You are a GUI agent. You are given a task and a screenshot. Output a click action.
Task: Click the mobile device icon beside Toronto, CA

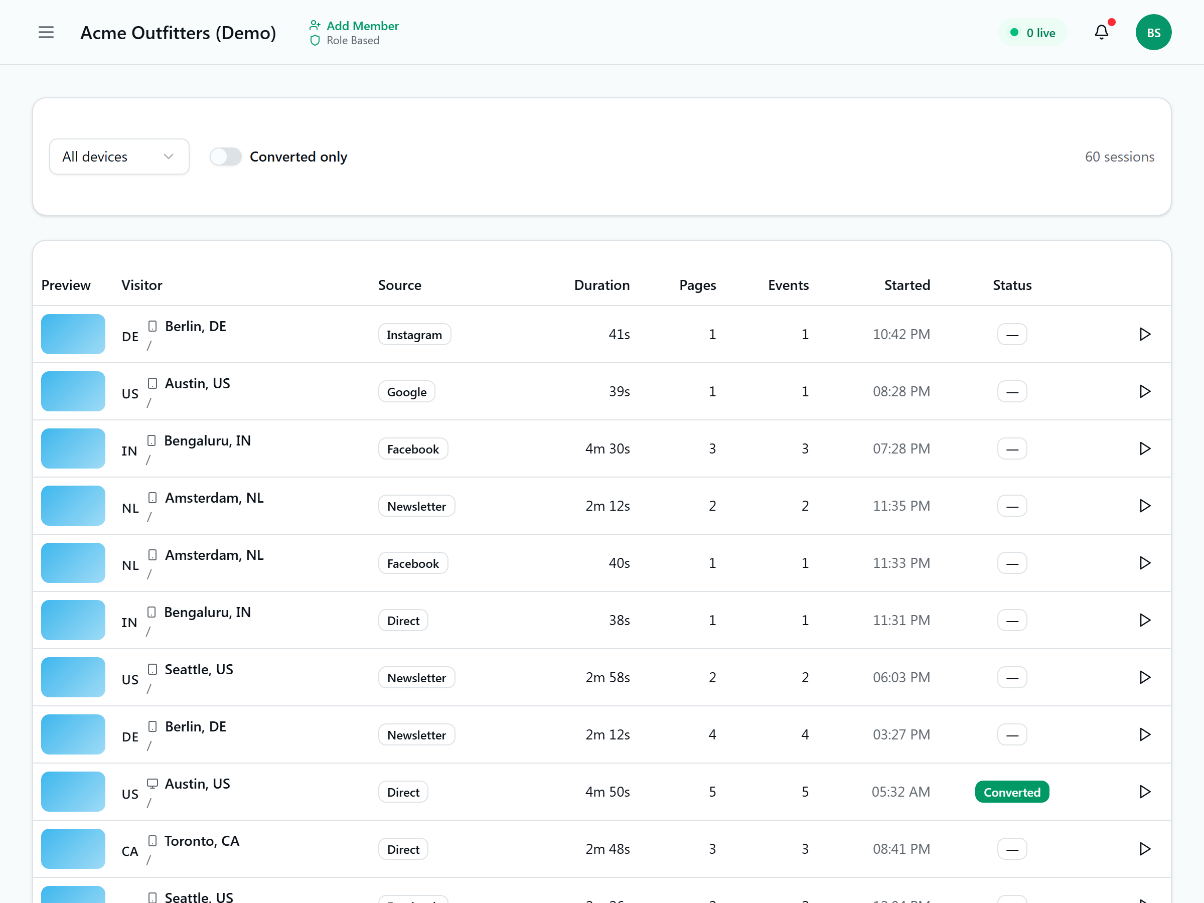(x=153, y=840)
